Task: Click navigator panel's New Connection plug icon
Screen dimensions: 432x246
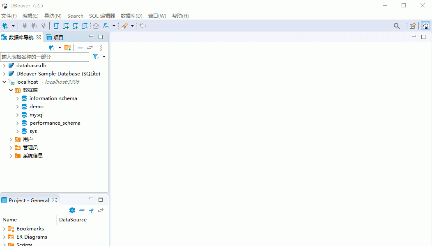Action: click(51, 48)
